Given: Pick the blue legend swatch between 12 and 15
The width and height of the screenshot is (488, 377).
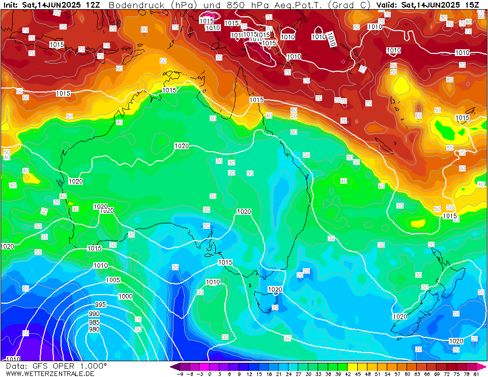Looking at the screenshot, I should 254,367.
